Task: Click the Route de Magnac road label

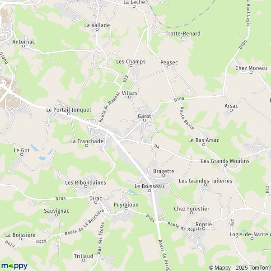Action: 109,107
